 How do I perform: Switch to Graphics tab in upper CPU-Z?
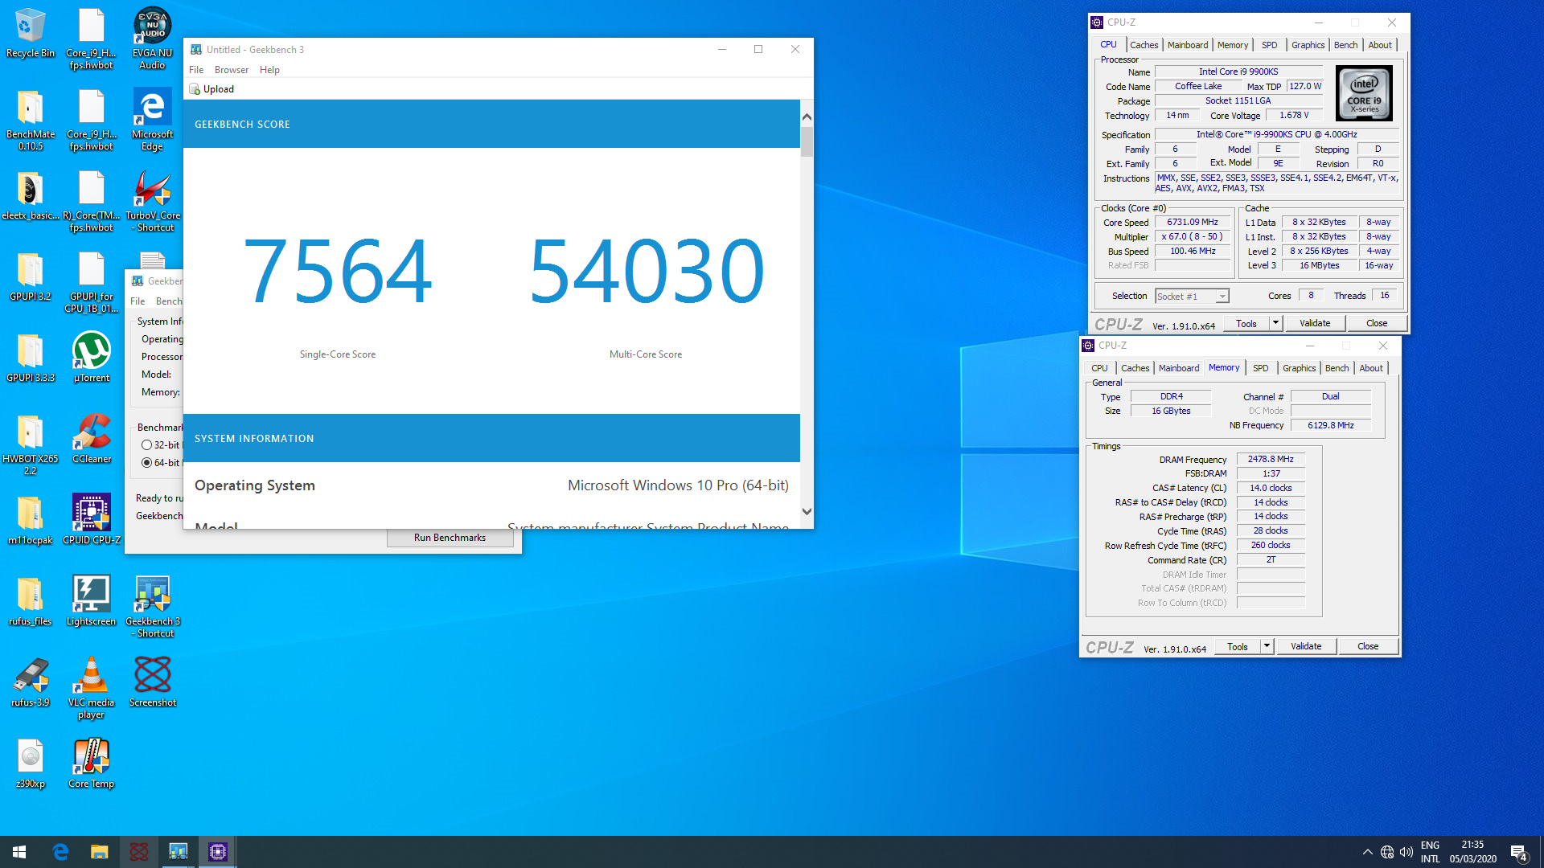(1308, 45)
